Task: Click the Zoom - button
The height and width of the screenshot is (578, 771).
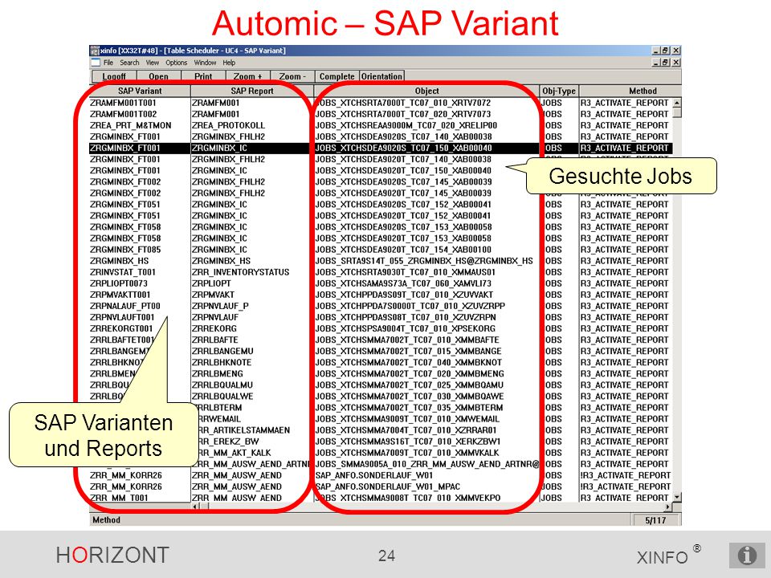Action: tap(292, 76)
